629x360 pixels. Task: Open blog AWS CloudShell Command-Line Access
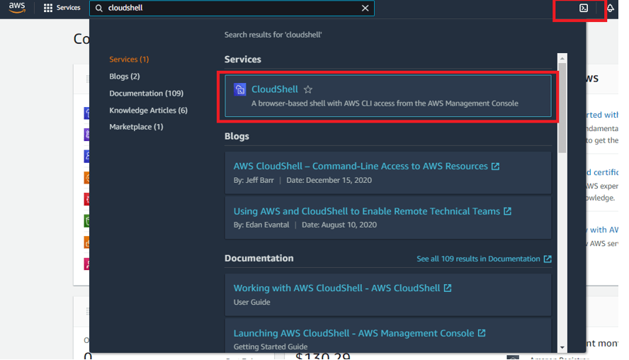click(361, 166)
